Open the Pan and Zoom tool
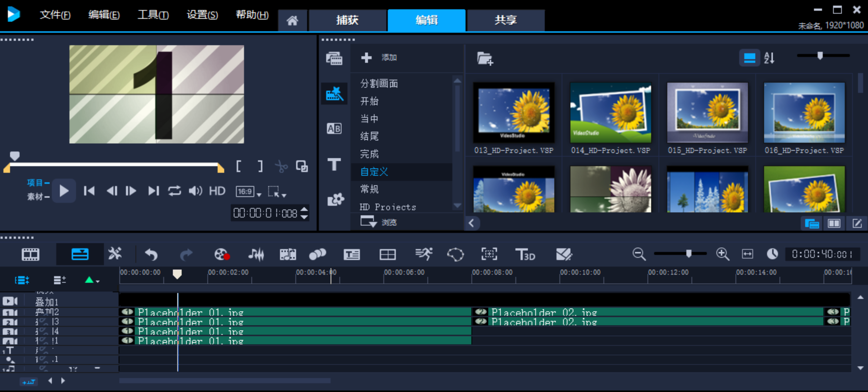The image size is (868, 392). [489, 254]
